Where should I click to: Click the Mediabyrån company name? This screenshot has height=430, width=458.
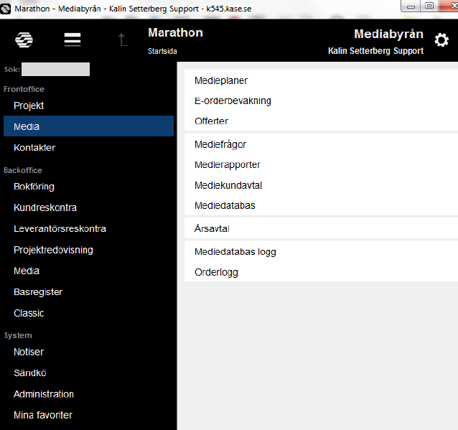(389, 34)
